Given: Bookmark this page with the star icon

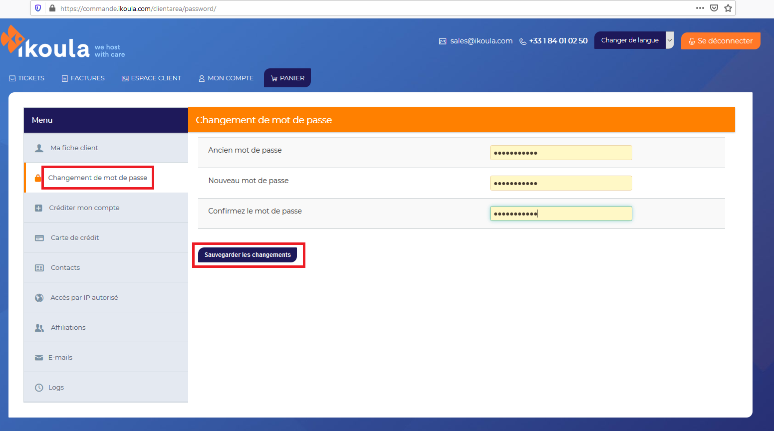Looking at the screenshot, I should 728,8.
